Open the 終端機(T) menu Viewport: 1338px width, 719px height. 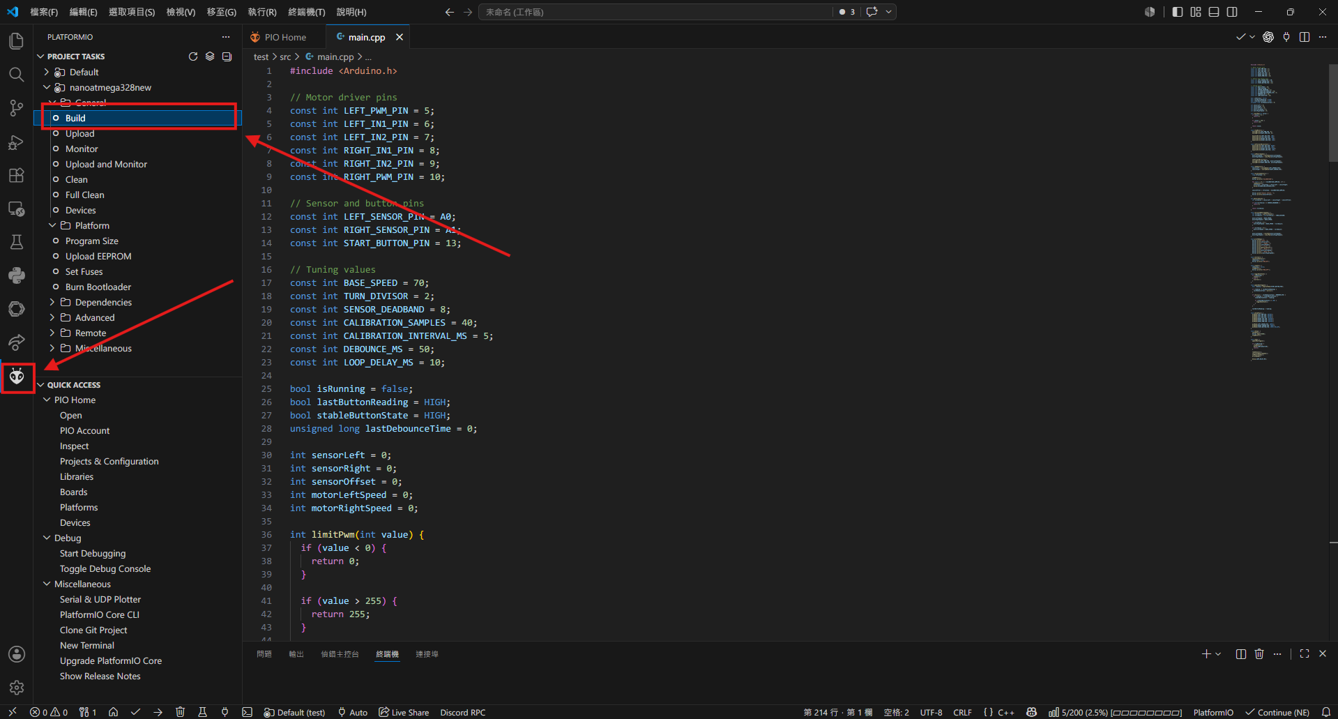tap(307, 12)
